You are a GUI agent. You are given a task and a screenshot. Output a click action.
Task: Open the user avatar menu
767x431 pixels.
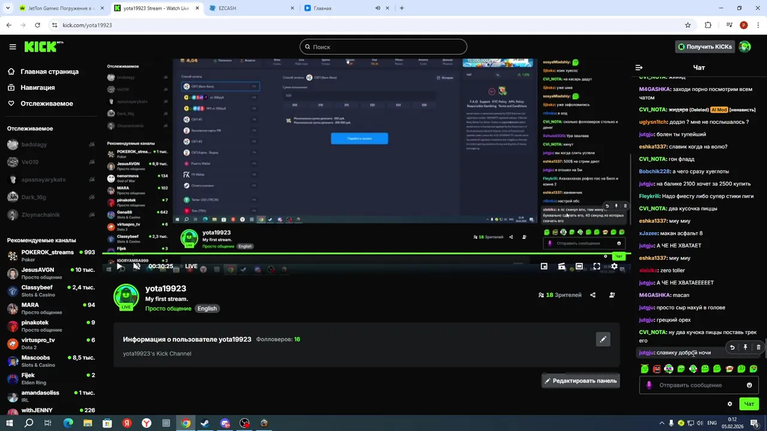click(745, 47)
